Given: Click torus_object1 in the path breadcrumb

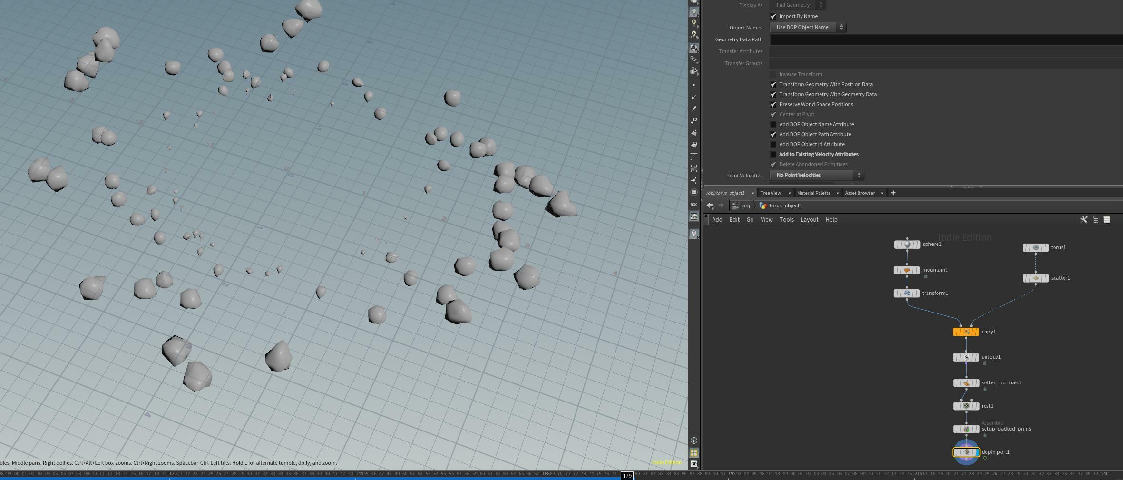Looking at the screenshot, I should [785, 206].
